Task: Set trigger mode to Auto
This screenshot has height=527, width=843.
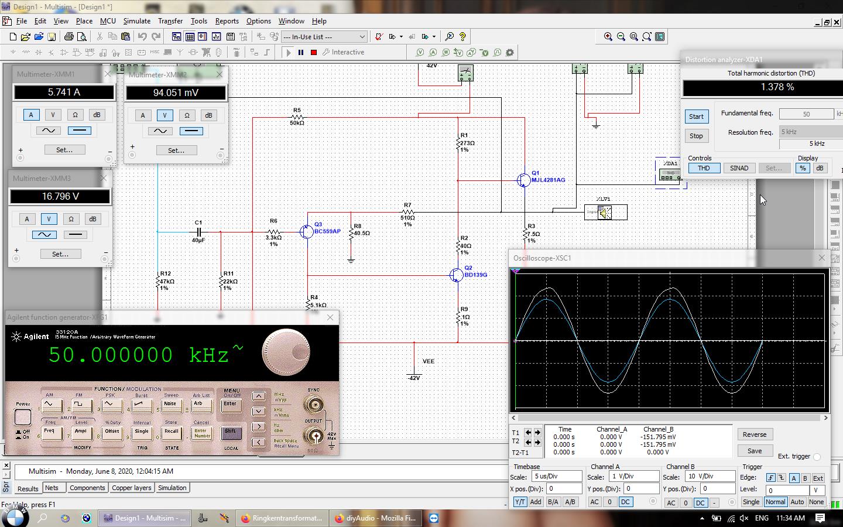Action: pyautogui.click(x=797, y=502)
